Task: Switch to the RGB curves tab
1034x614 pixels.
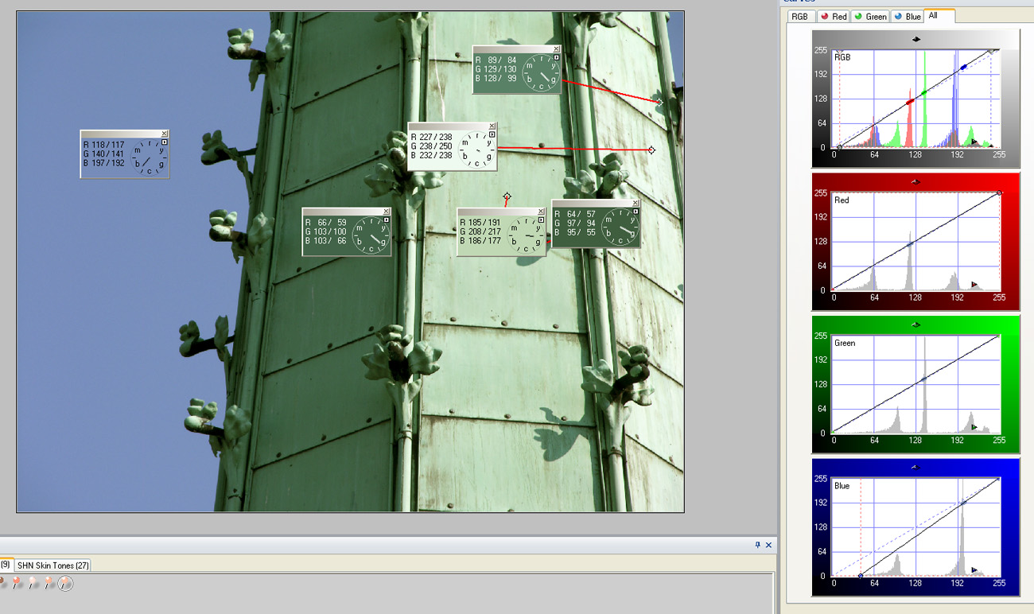Action: pos(799,17)
